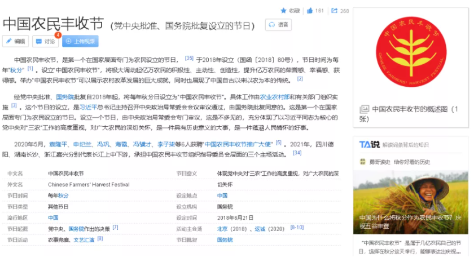Click the 上传视频 upload video button

click(x=80, y=41)
